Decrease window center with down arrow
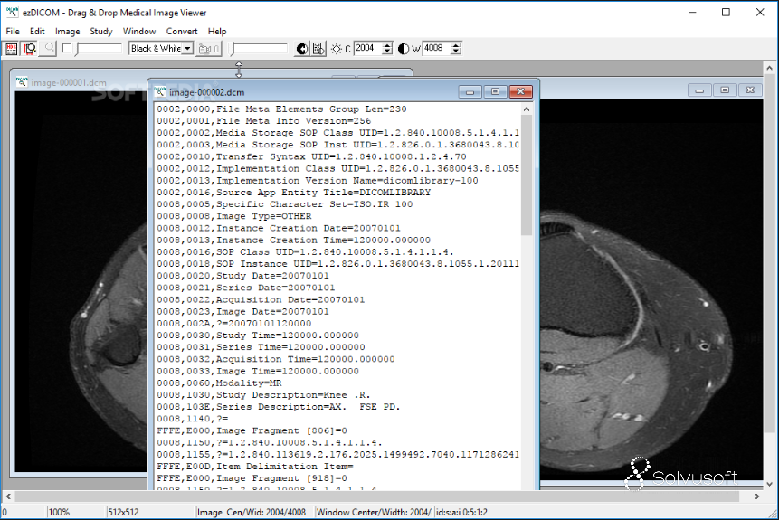 387,52
